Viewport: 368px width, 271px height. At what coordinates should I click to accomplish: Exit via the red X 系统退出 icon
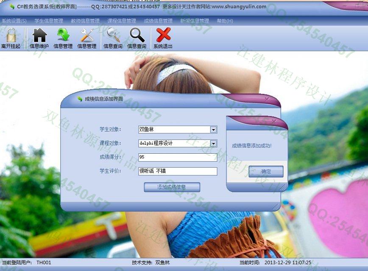(163, 38)
